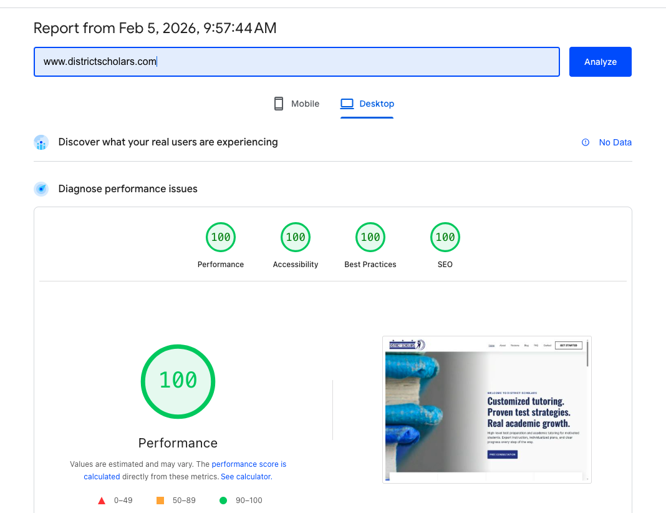666x513 pixels.
Task: Click the website screenshot thumbnail
Action: [486, 410]
